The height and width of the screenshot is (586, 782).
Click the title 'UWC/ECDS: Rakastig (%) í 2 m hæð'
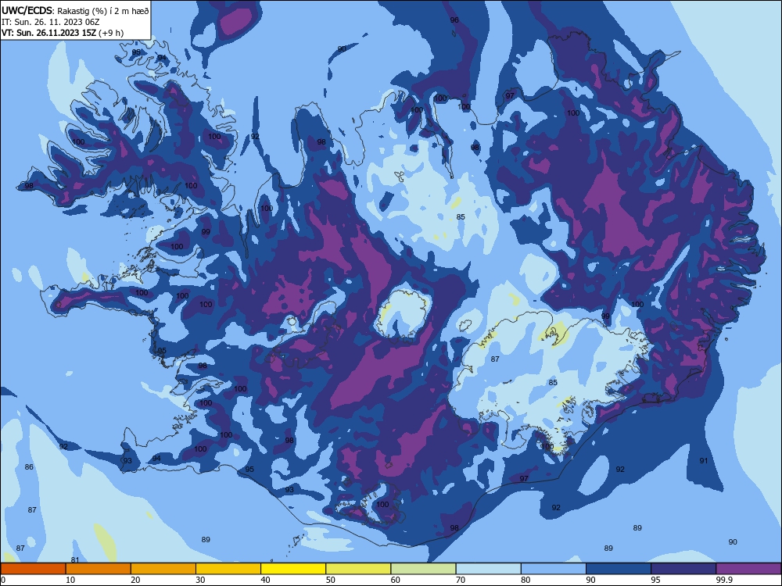[x=75, y=10]
